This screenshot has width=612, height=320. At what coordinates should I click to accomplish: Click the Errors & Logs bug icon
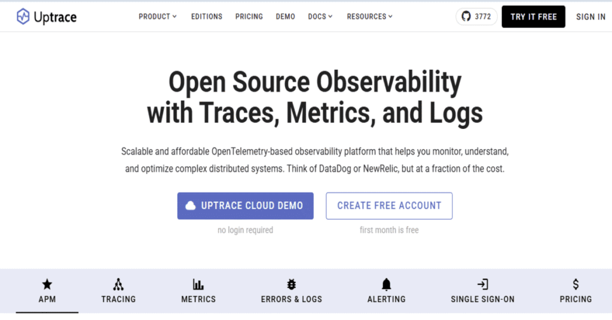tap(291, 284)
